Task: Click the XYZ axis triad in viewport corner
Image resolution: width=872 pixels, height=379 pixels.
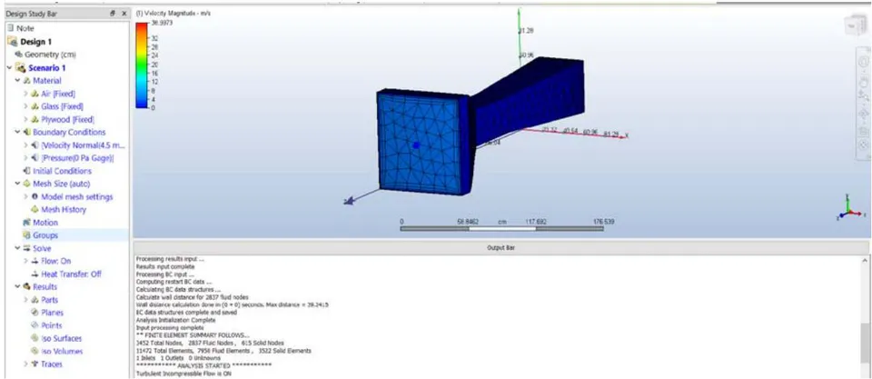Action: (x=850, y=208)
